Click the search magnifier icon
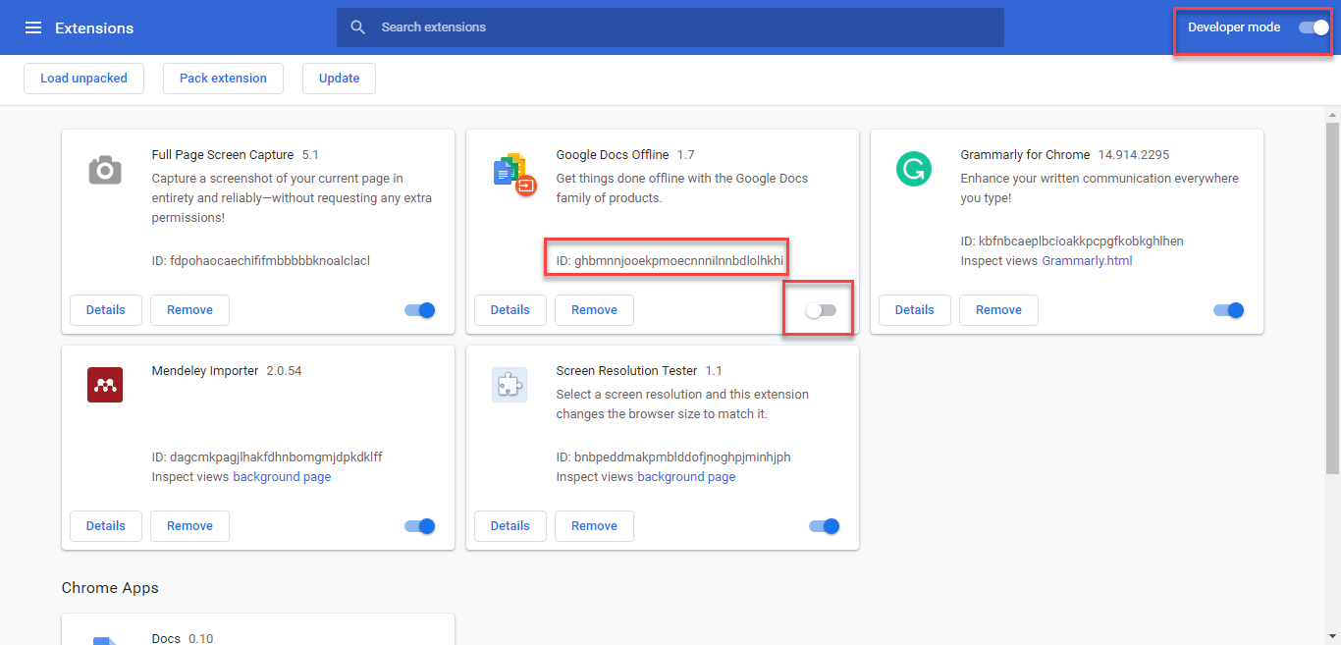This screenshot has width=1341, height=645. (x=355, y=27)
